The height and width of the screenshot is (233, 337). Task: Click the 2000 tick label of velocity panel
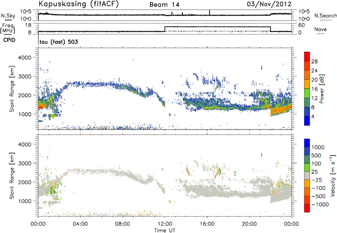coord(25,182)
